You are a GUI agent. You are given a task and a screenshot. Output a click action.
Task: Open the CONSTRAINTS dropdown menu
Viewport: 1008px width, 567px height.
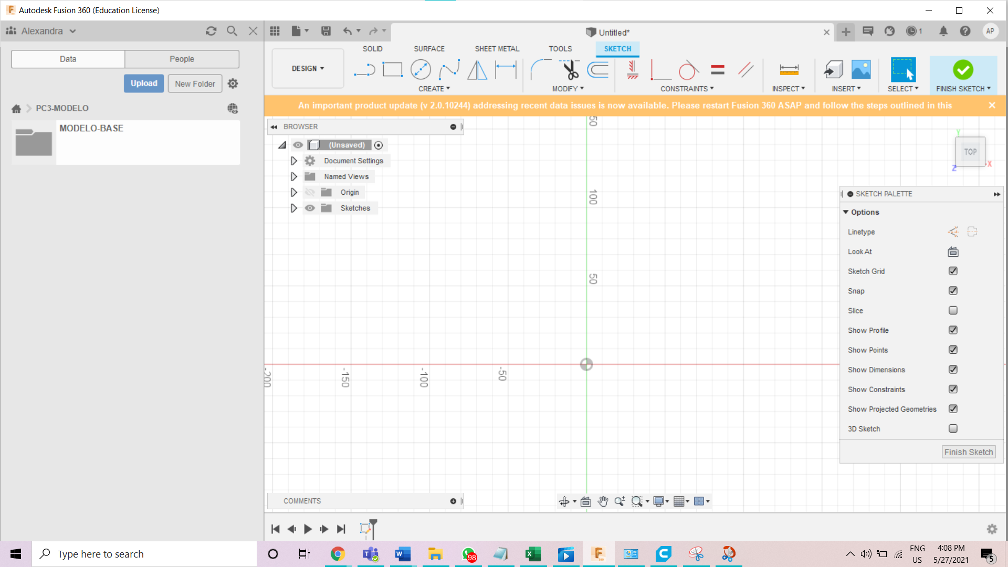point(687,89)
